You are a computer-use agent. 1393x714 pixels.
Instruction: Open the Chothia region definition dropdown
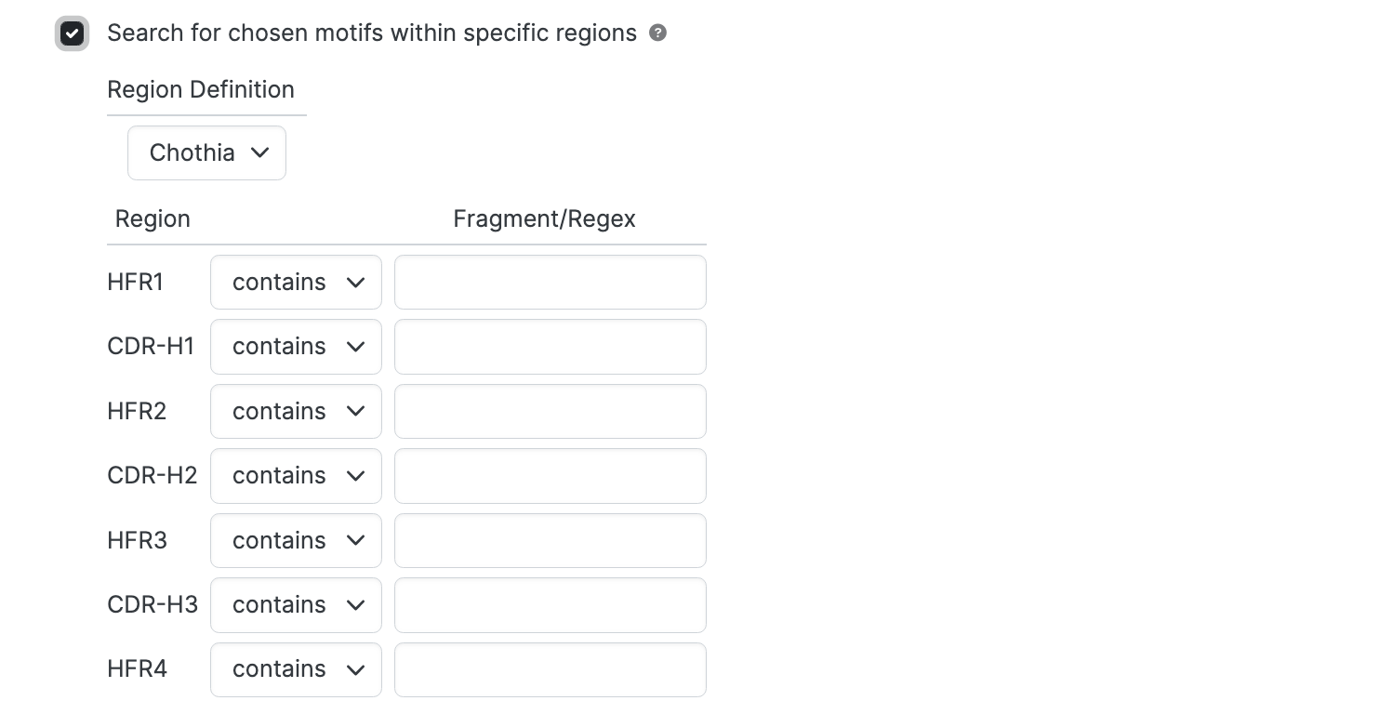coord(206,152)
